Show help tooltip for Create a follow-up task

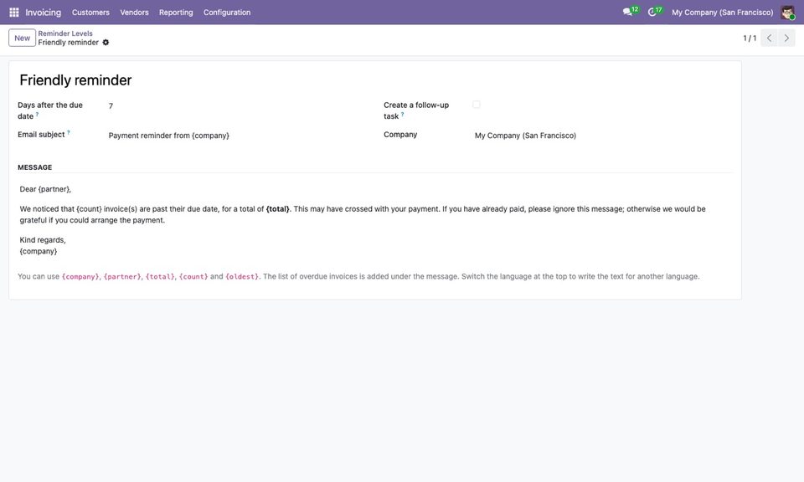click(x=403, y=115)
